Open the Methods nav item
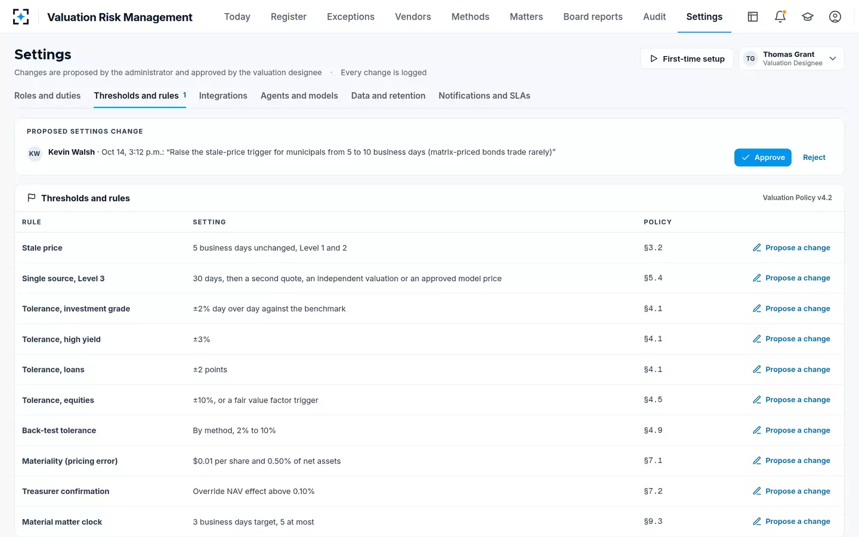This screenshot has width=859, height=537. pyautogui.click(x=471, y=17)
